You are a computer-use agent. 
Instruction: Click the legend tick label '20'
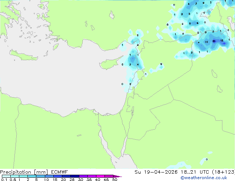(63, 180)
